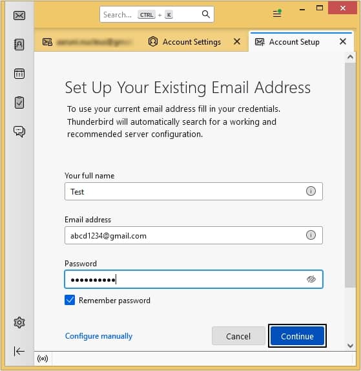Screen dimensions: 361x371
Task: Click the search magnifier icon
Action: 205,14
